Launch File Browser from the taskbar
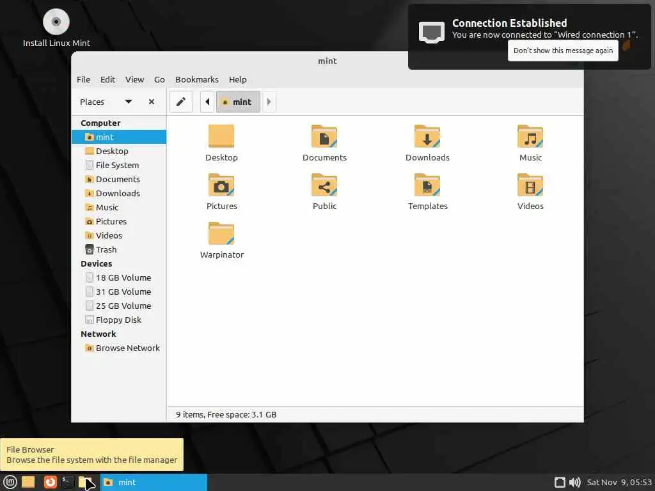The width and height of the screenshot is (655, 491). point(85,482)
